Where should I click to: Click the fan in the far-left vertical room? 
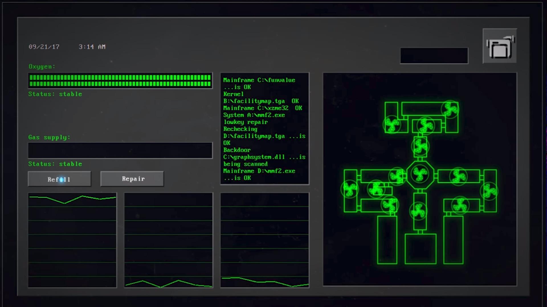(x=350, y=189)
